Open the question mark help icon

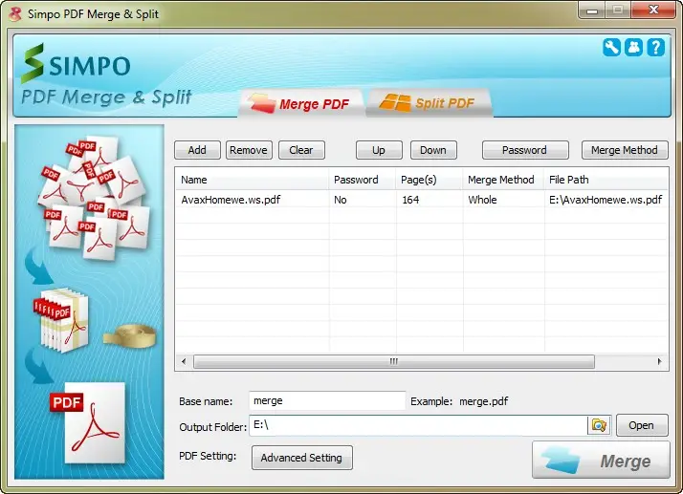(655, 47)
